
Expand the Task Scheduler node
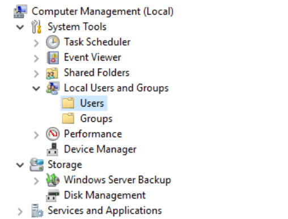[36, 43]
